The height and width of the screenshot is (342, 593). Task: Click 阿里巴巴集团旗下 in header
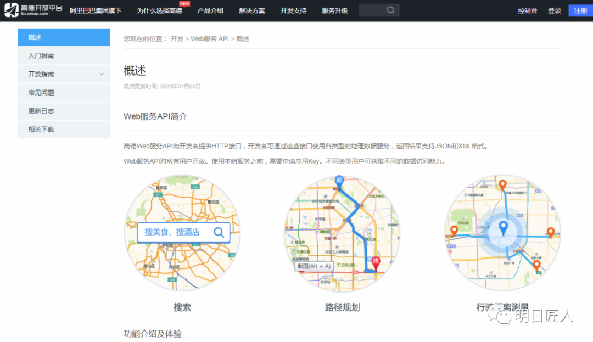tap(96, 10)
